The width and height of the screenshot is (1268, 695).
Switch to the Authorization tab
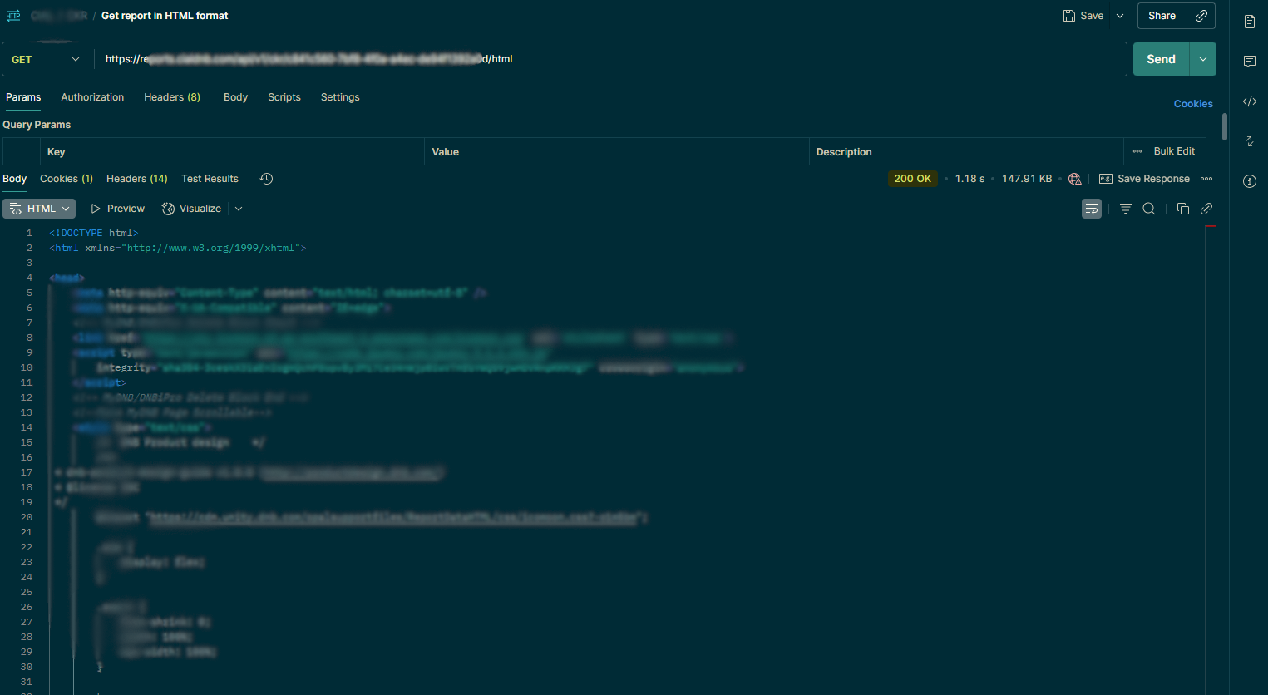(x=92, y=97)
